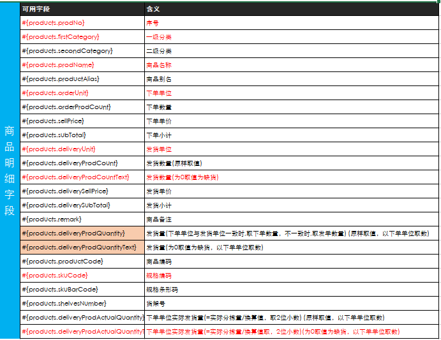Click the #{products.subTotal} cell
This screenshot has height=340, width=441.
point(82,135)
